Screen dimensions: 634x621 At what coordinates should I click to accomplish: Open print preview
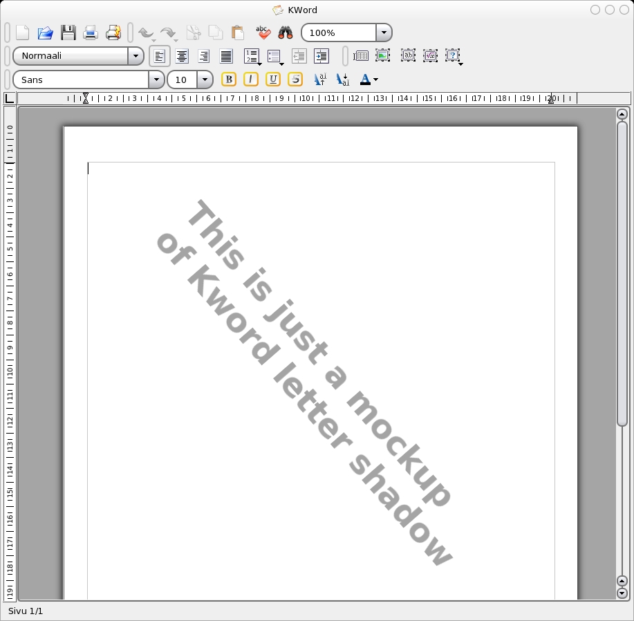[x=113, y=33]
